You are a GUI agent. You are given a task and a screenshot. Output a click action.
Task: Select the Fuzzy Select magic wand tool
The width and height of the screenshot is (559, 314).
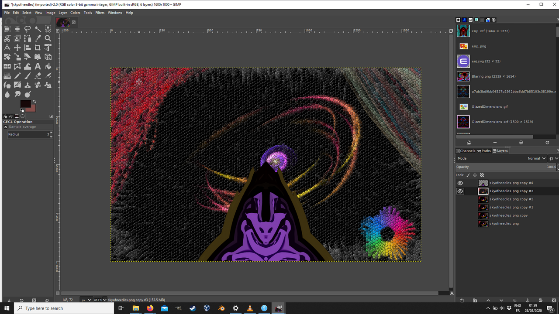38,29
